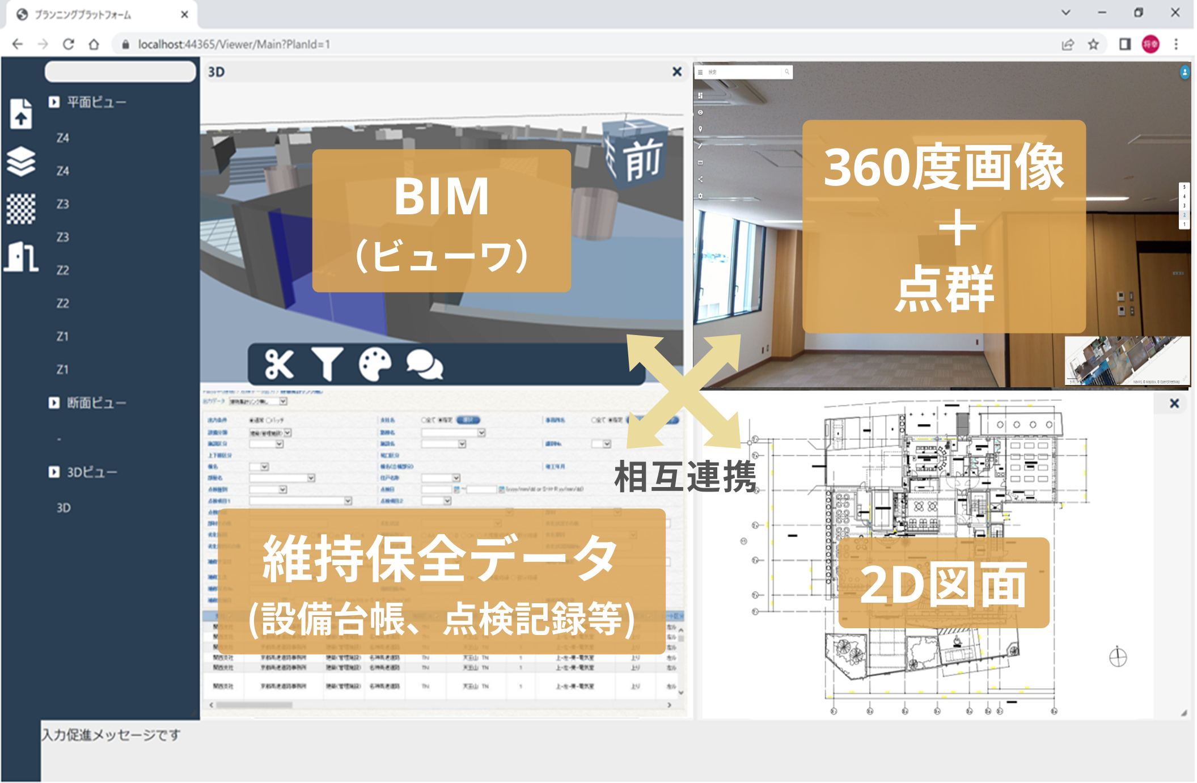Choose the 全て radio beside 会社名

(422, 421)
